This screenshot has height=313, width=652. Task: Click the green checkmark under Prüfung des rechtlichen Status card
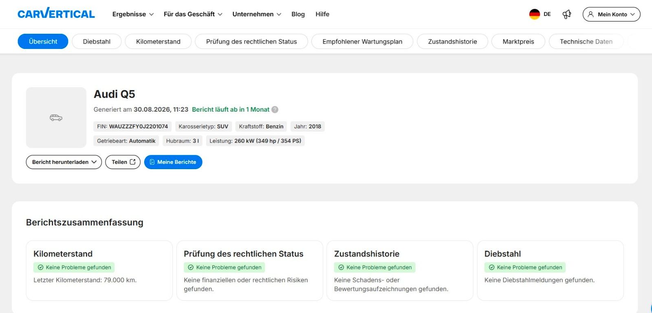(x=191, y=267)
